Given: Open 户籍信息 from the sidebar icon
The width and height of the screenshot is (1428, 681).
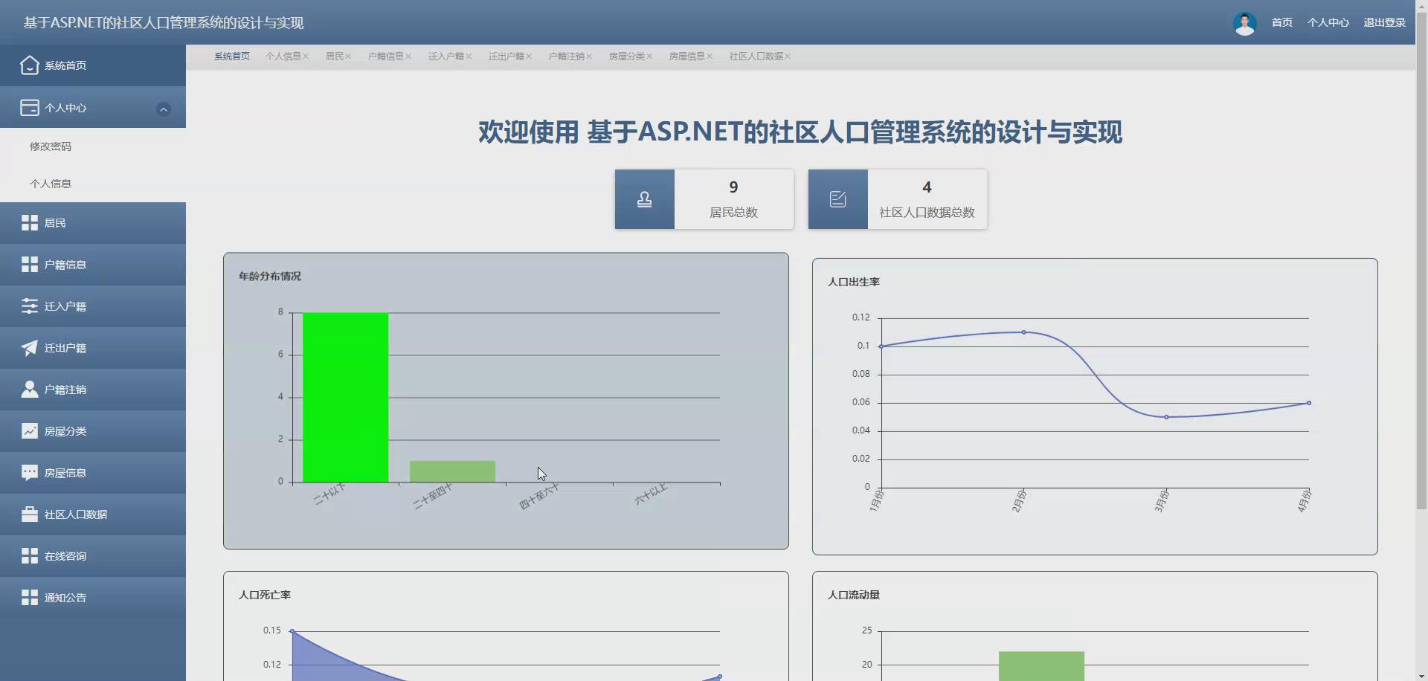Looking at the screenshot, I should (29, 264).
